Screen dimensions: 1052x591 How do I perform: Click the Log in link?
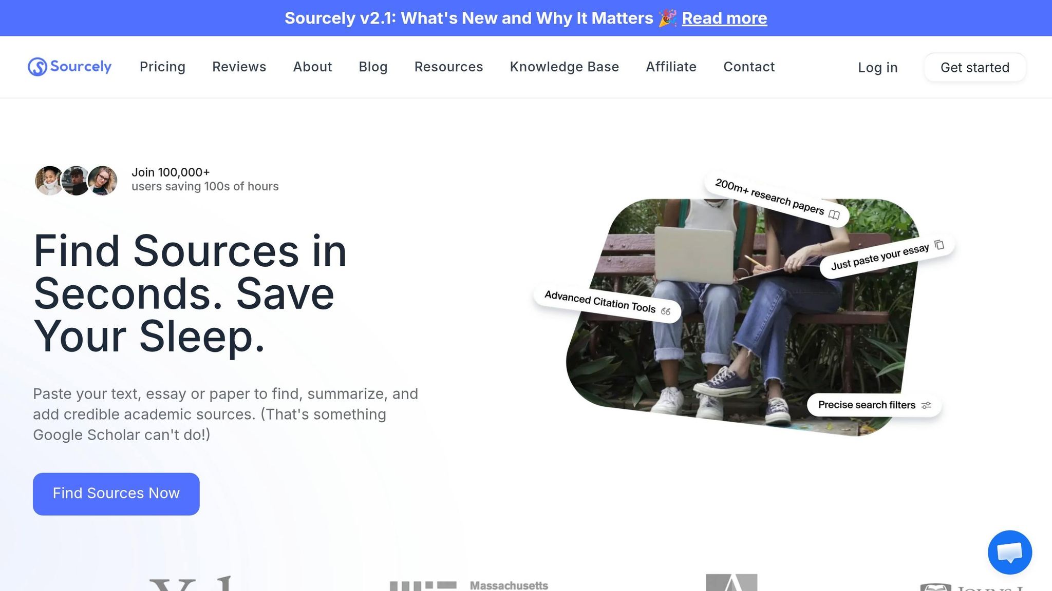[x=877, y=67]
